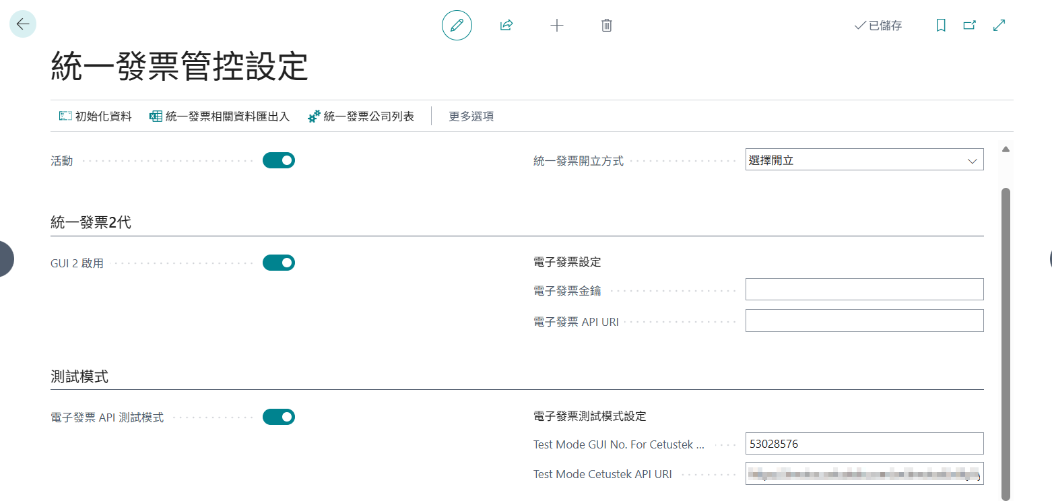Click the 已儲存 status indicator
Screen dimensions: 1052x501
coord(878,26)
